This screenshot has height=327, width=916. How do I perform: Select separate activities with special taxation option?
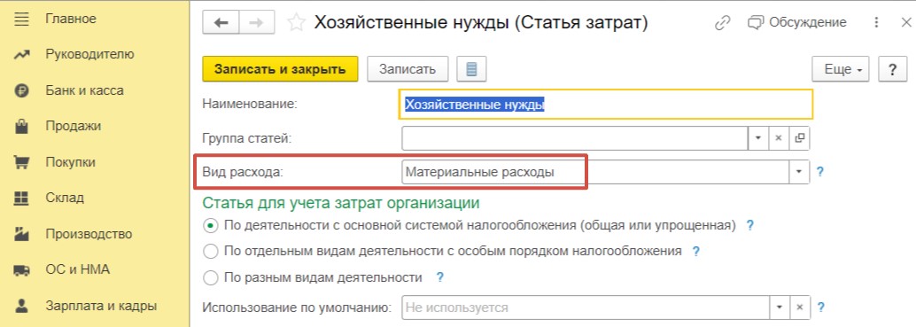[211, 252]
